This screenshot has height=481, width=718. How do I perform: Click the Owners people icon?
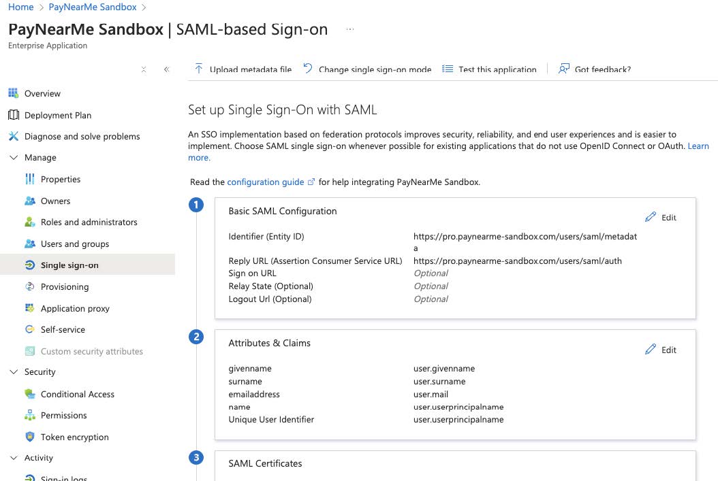[30, 201]
